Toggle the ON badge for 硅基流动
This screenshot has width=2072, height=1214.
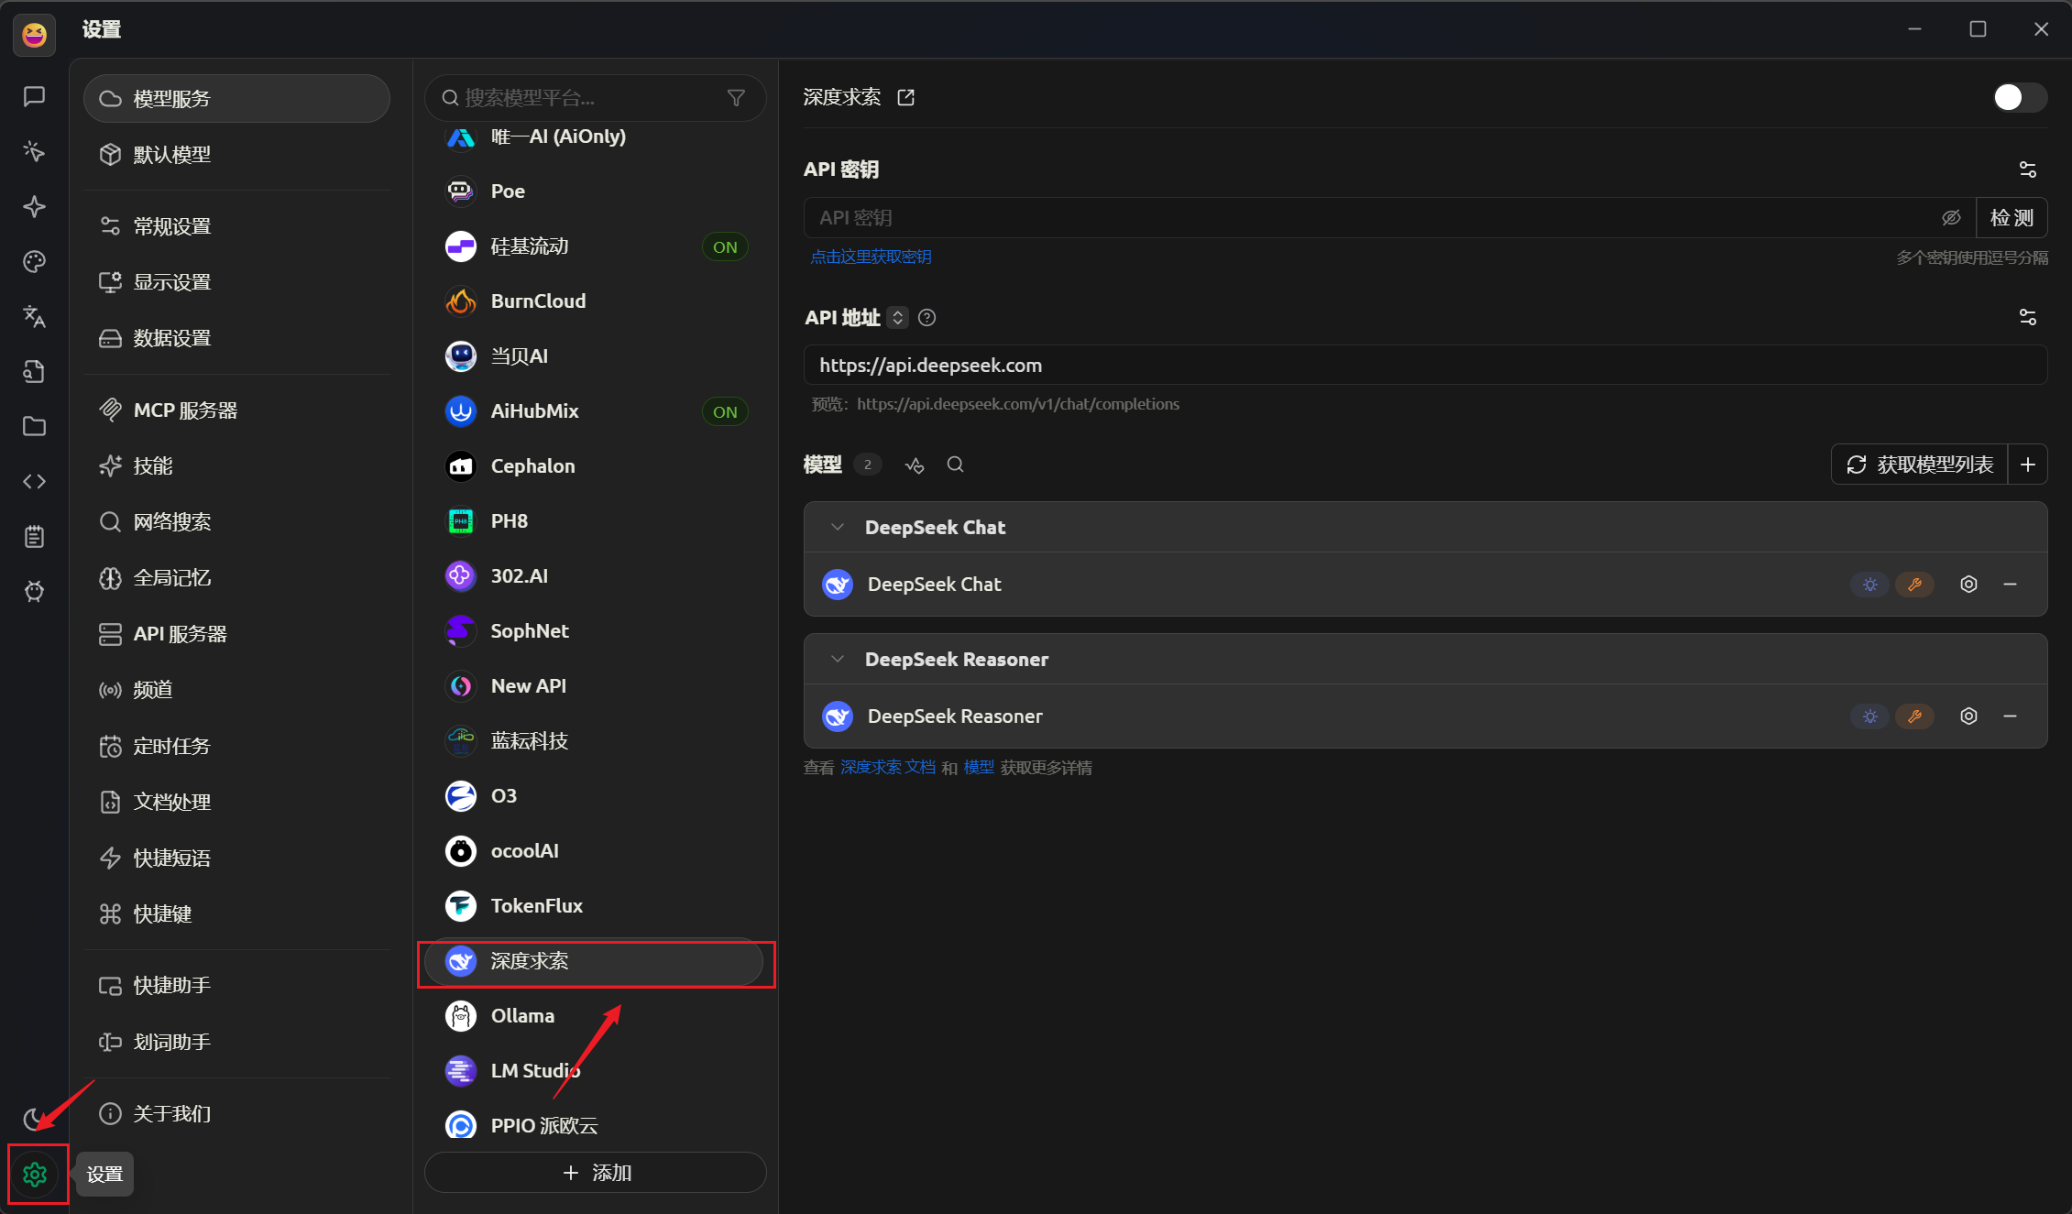point(725,246)
